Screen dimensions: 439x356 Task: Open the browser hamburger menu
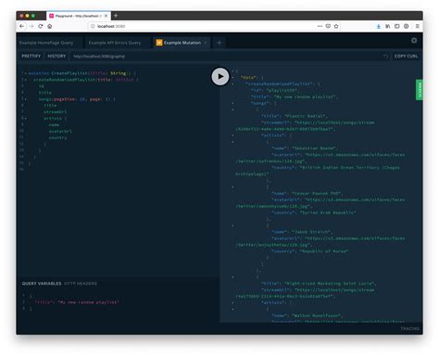coord(417,26)
